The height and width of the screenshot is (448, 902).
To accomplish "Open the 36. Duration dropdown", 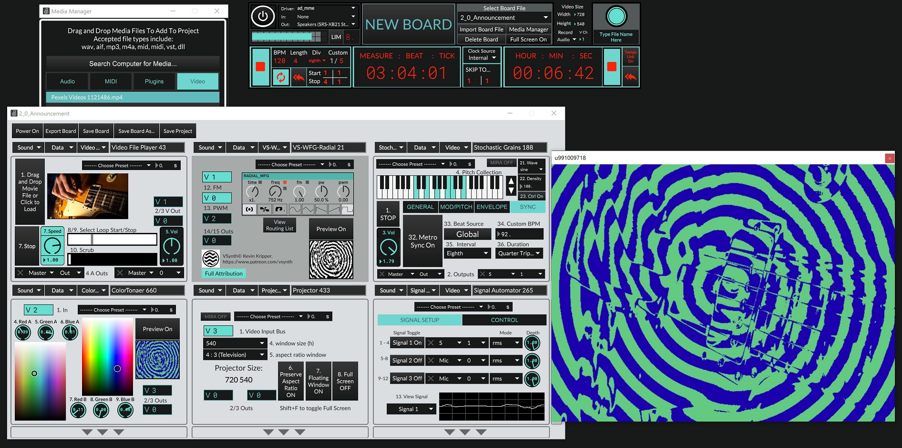I will pos(519,253).
